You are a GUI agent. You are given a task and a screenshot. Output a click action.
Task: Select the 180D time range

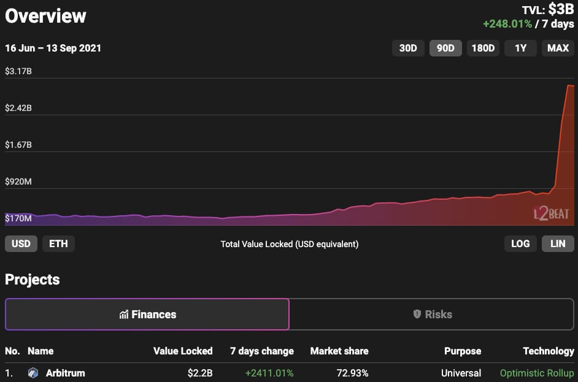click(483, 48)
